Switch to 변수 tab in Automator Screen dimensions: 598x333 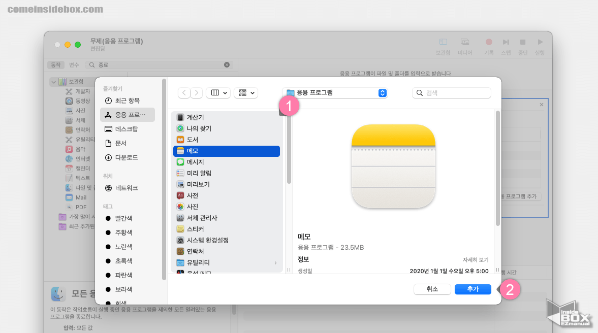[74, 65]
